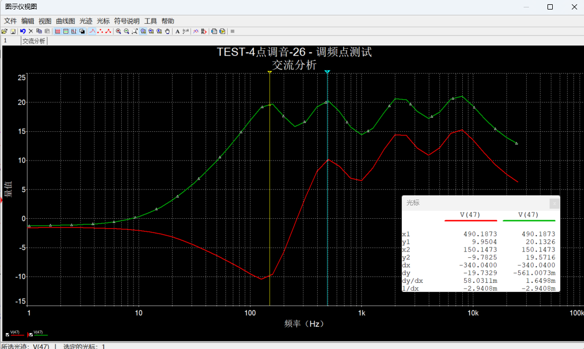Uncheck the red V(47) trace checkbox

(x=7, y=335)
